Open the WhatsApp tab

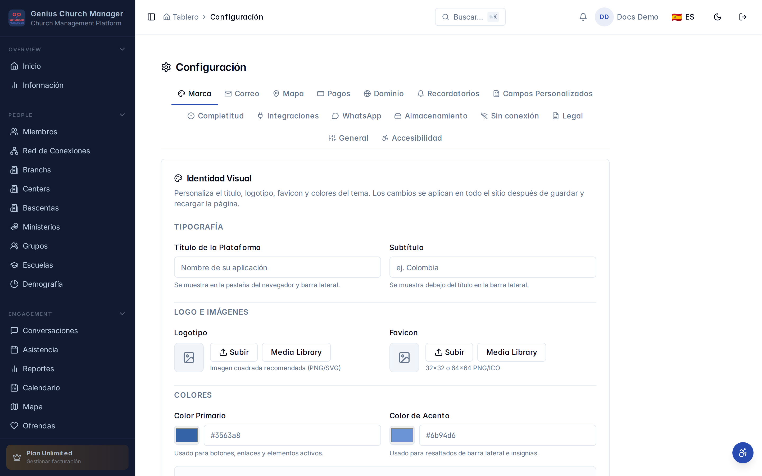point(356,116)
